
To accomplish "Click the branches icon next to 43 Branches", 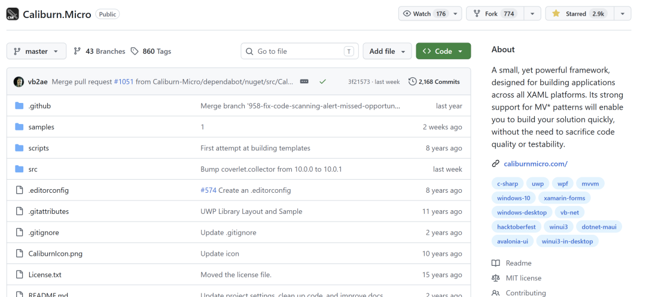I will [x=77, y=51].
